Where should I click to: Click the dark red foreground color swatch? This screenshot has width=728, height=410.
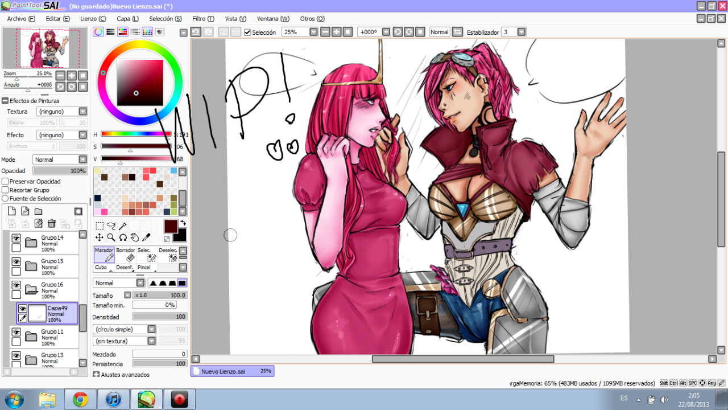click(171, 225)
